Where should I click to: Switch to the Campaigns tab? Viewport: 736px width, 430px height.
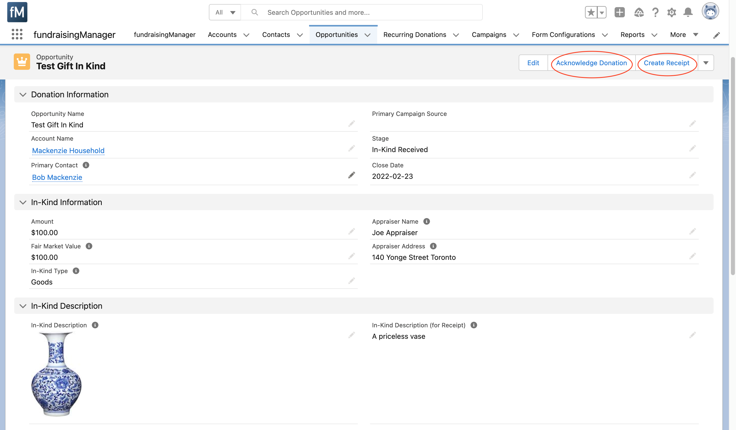(489, 35)
